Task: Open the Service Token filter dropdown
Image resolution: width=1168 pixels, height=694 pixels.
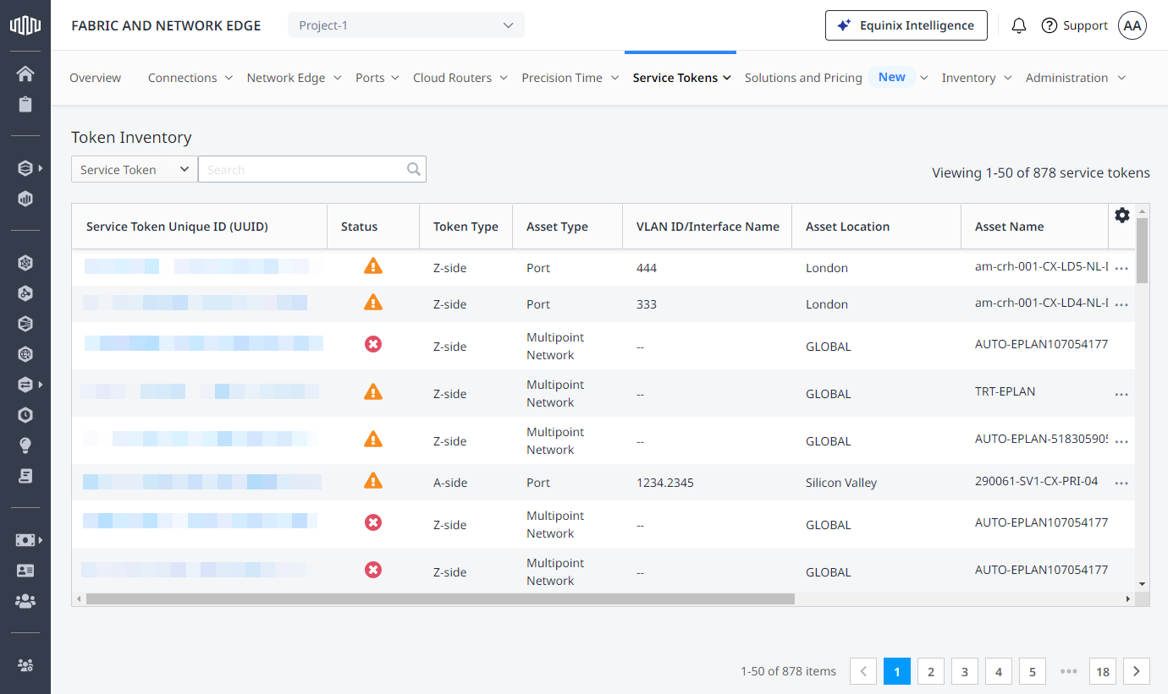Action: click(135, 169)
